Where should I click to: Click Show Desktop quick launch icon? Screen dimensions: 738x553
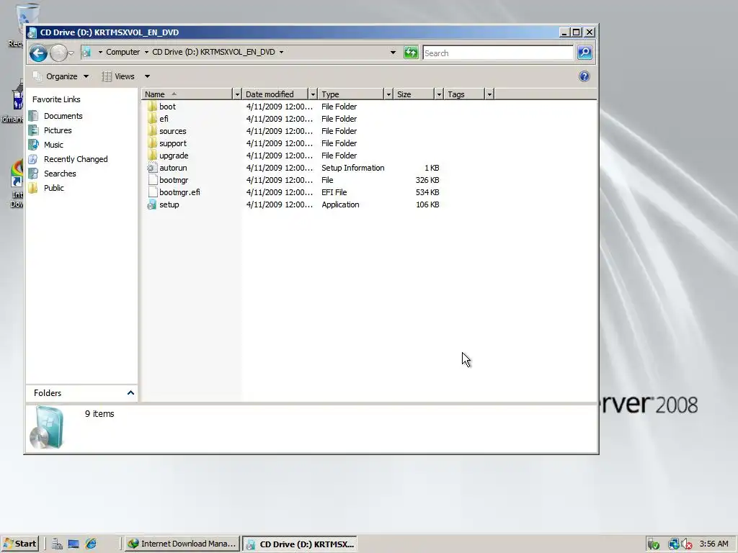tap(74, 544)
